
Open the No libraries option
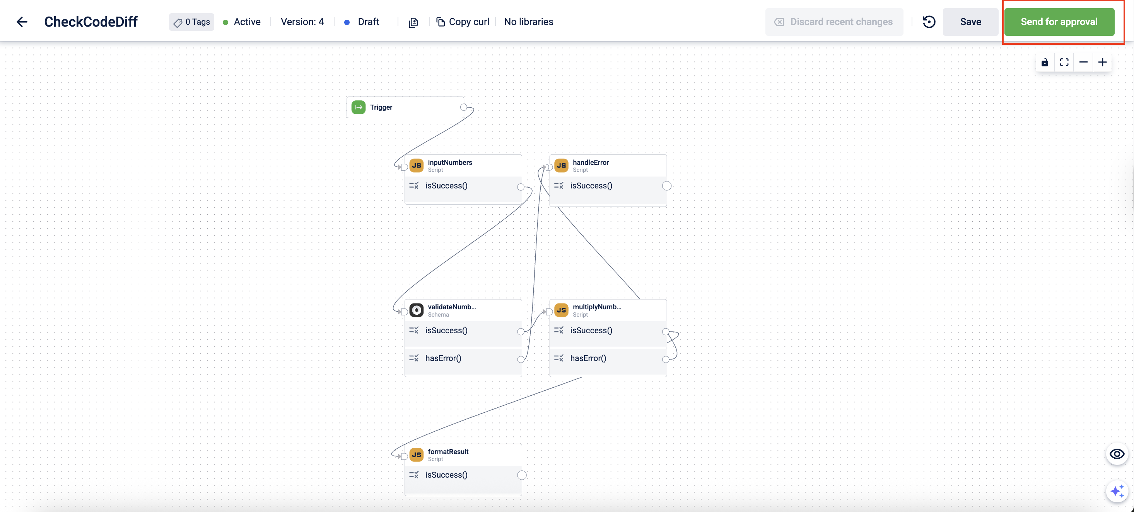[x=528, y=22]
